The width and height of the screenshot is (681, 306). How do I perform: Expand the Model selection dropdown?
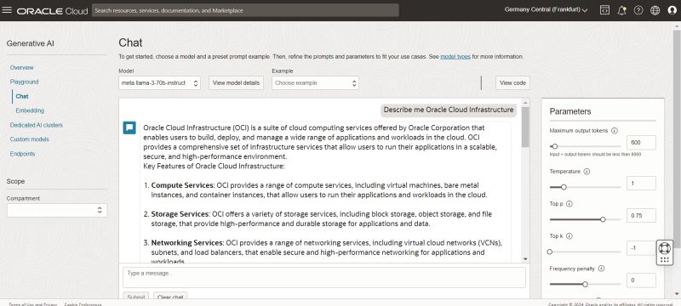click(159, 82)
